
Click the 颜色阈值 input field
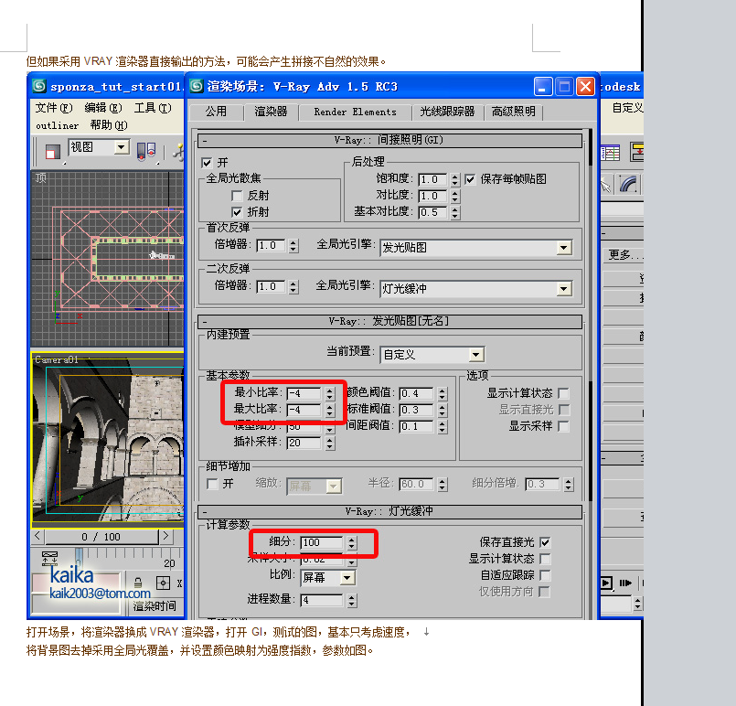(x=416, y=393)
